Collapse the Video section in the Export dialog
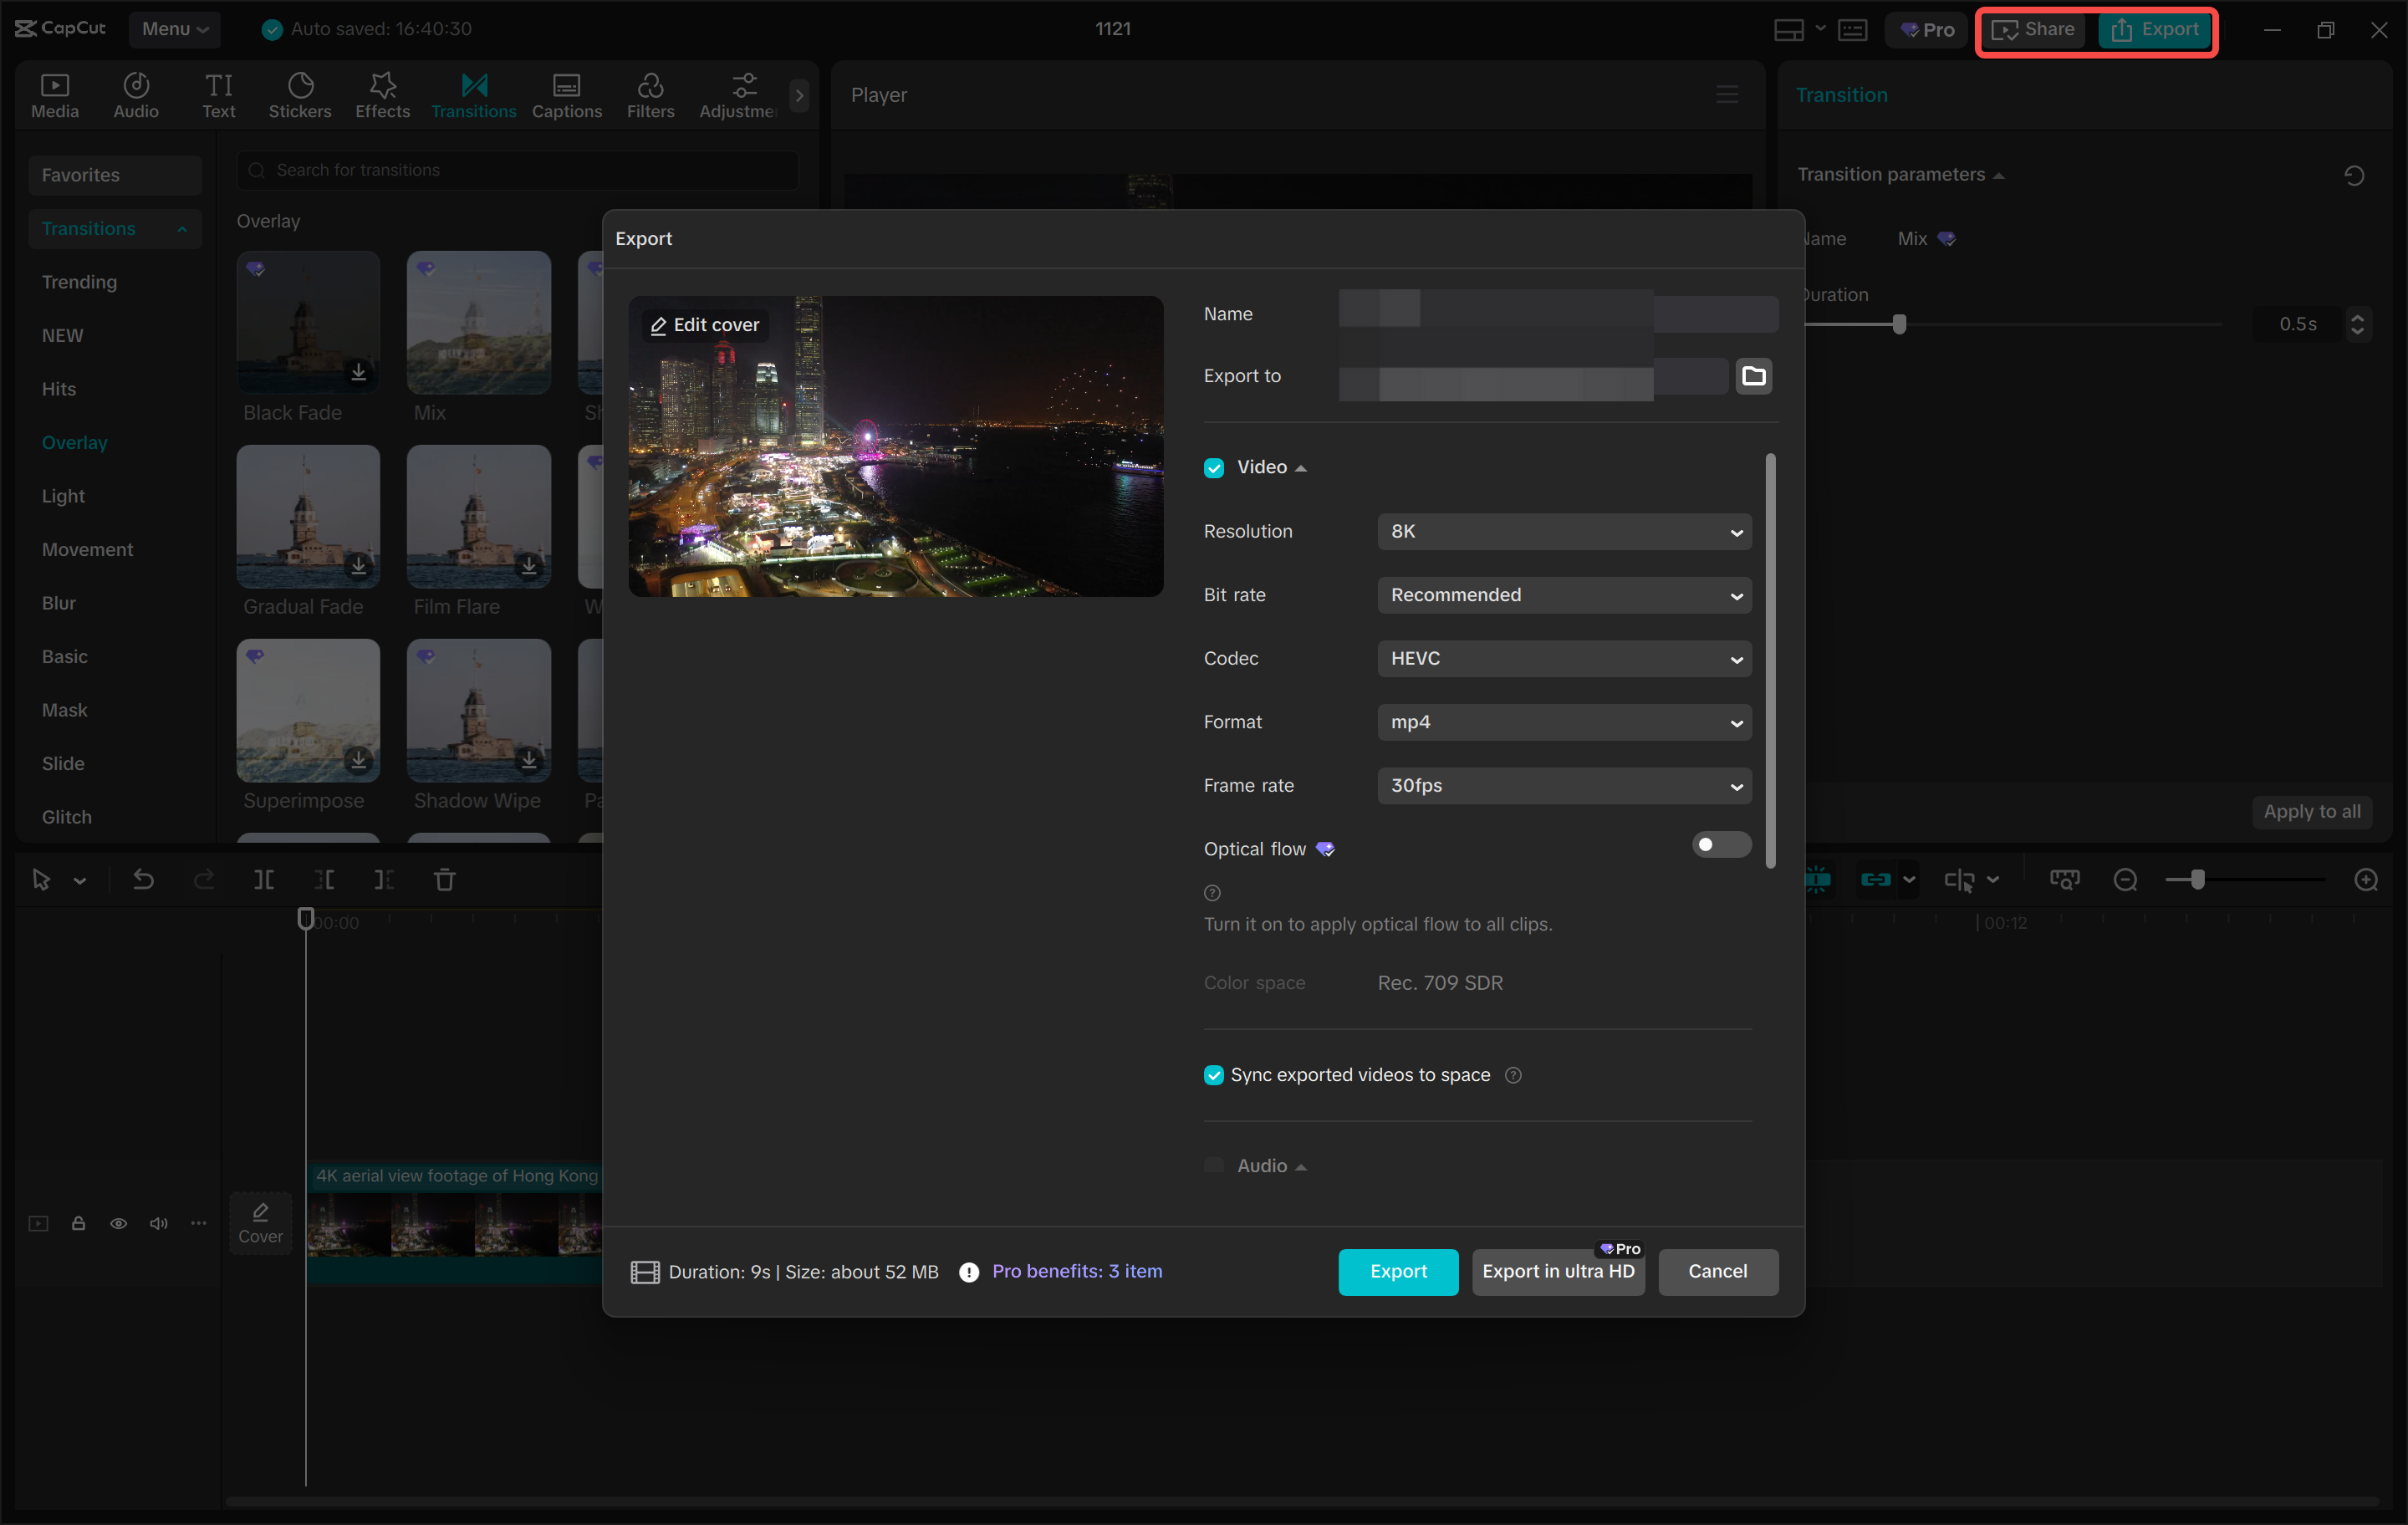Viewport: 2408px width, 1525px height. click(x=1300, y=467)
